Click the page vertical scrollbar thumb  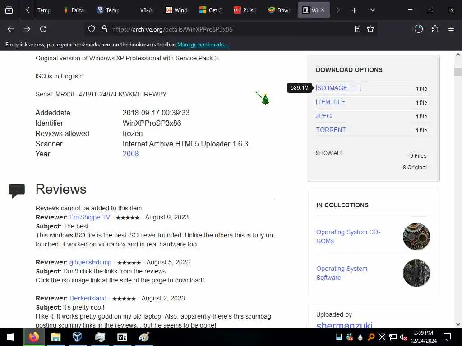(x=458, y=72)
